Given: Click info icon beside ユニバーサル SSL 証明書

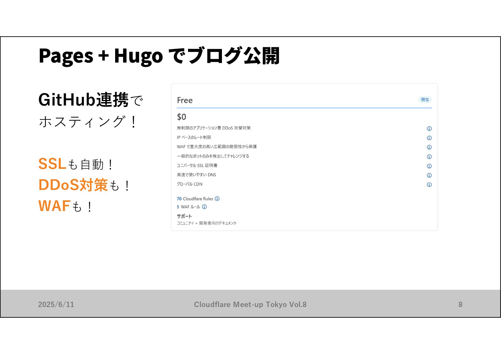Looking at the screenshot, I should pyautogui.click(x=429, y=166).
